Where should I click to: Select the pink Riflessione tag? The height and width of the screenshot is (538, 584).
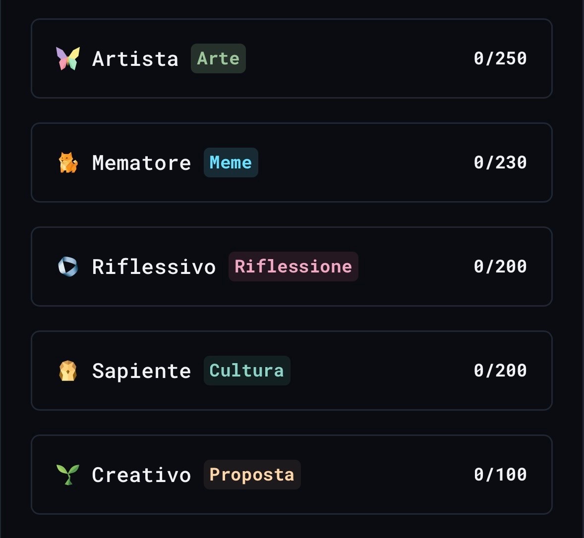[x=293, y=267]
